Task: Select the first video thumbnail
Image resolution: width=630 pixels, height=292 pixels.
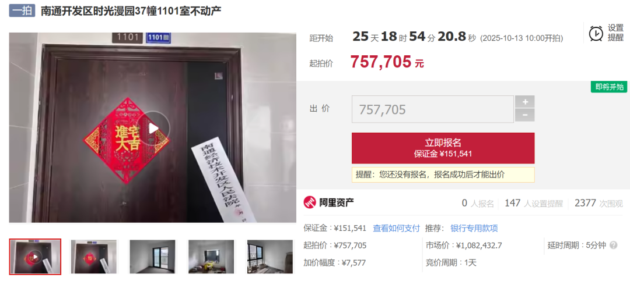Action: coord(35,257)
